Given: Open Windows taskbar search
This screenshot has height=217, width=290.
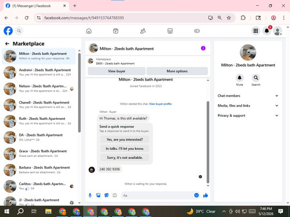Looking at the screenshot, I should [20, 211].
